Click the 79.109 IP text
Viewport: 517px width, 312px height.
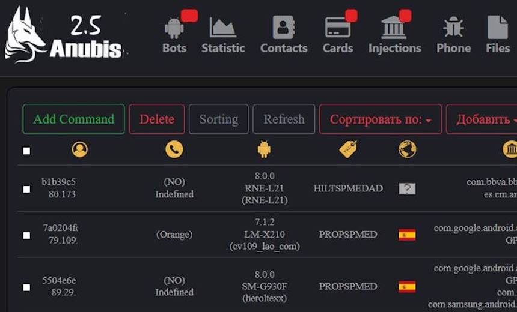[x=63, y=240]
